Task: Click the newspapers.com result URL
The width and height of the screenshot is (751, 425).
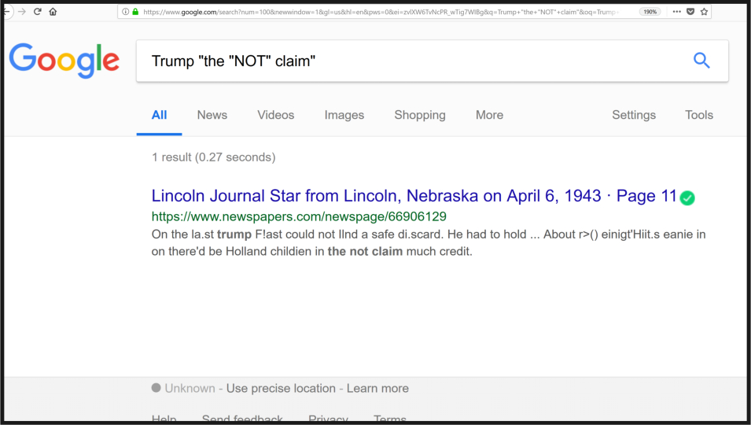Action: point(299,216)
